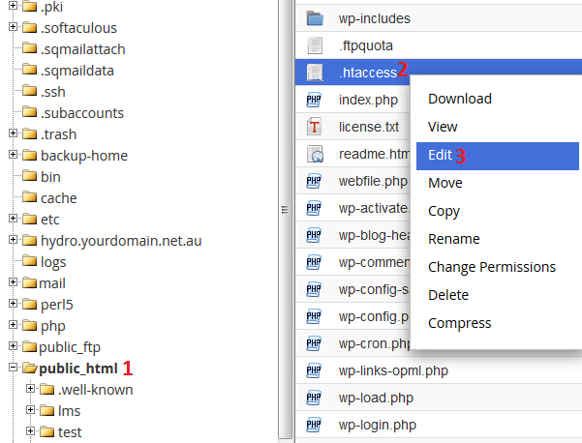The height and width of the screenshot is (443, 582).
Task: Click the wp-config-sample PHP icon
Action: 314,289
